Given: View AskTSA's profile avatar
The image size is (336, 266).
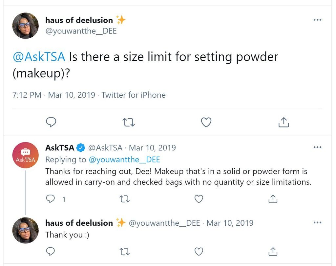Looking at the screenshot, I should click(x=26, y=155).
